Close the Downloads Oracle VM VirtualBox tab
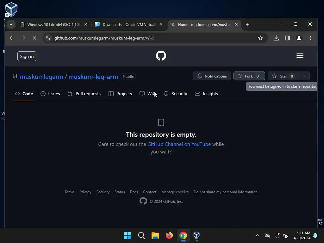Image resolution: width=324 pixels, height=243 pixels. click(161, 25)
